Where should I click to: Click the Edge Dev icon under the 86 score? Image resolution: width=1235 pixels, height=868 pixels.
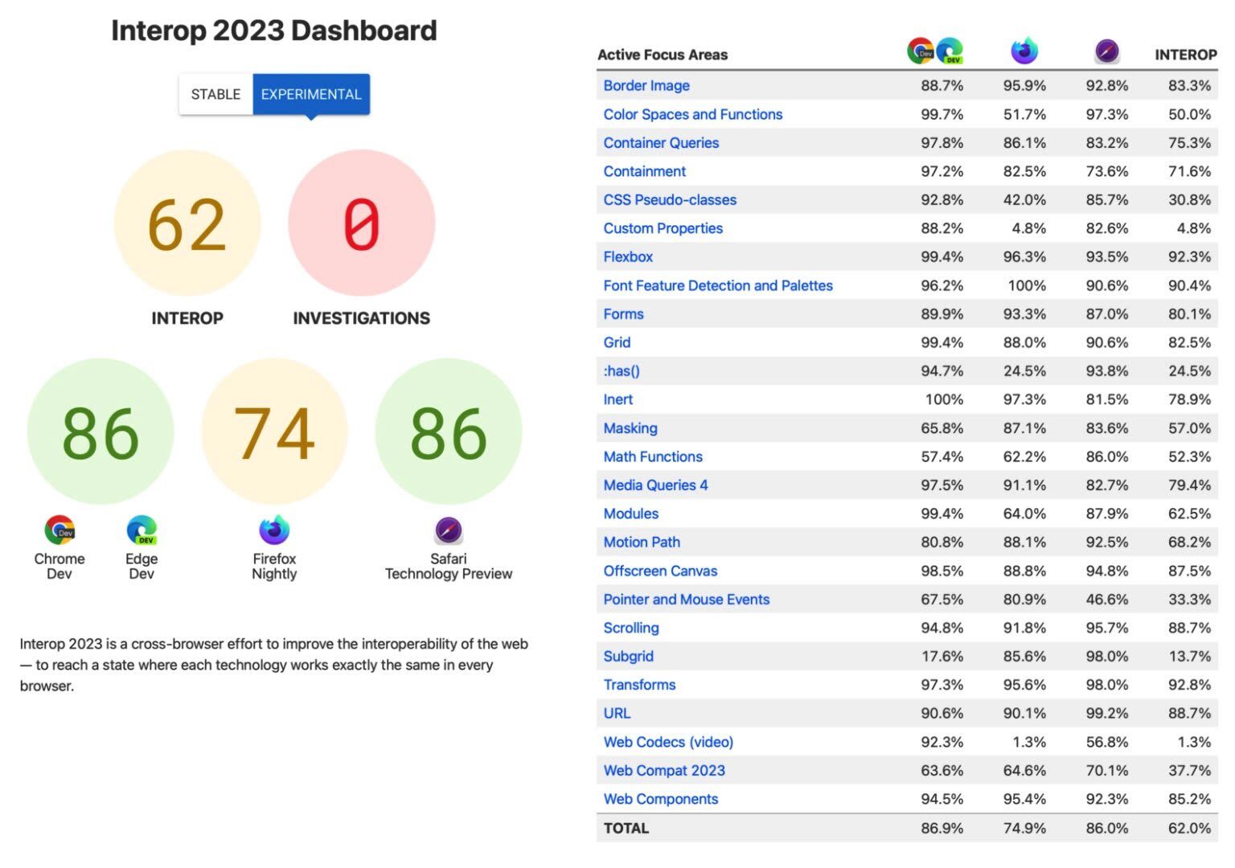click(142, 530)
